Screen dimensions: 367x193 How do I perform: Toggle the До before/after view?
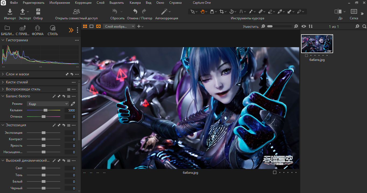[x=338, y=12]
